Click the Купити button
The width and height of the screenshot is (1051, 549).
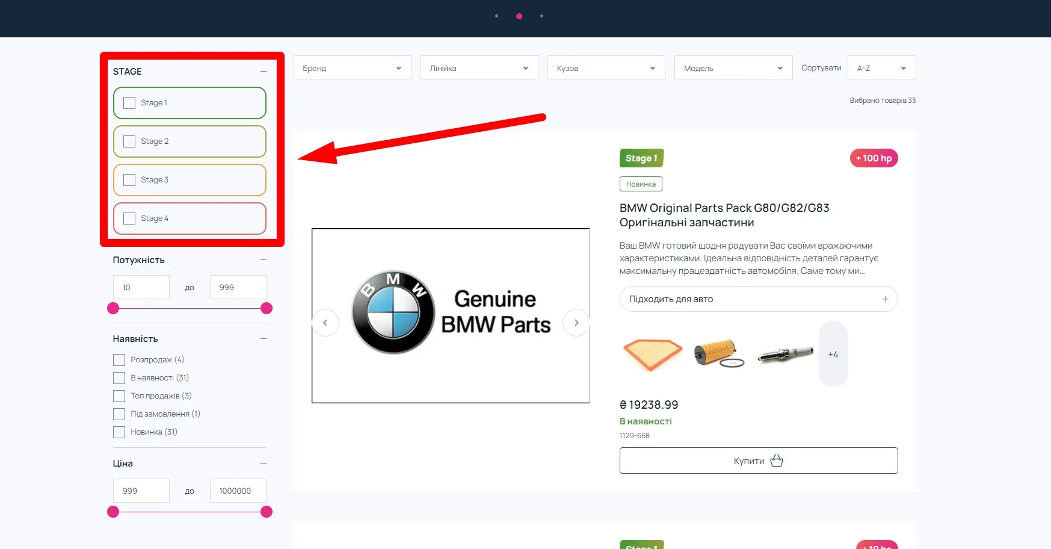pos(759,461)
